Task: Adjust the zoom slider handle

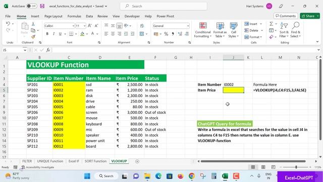Action: point(296,167)
